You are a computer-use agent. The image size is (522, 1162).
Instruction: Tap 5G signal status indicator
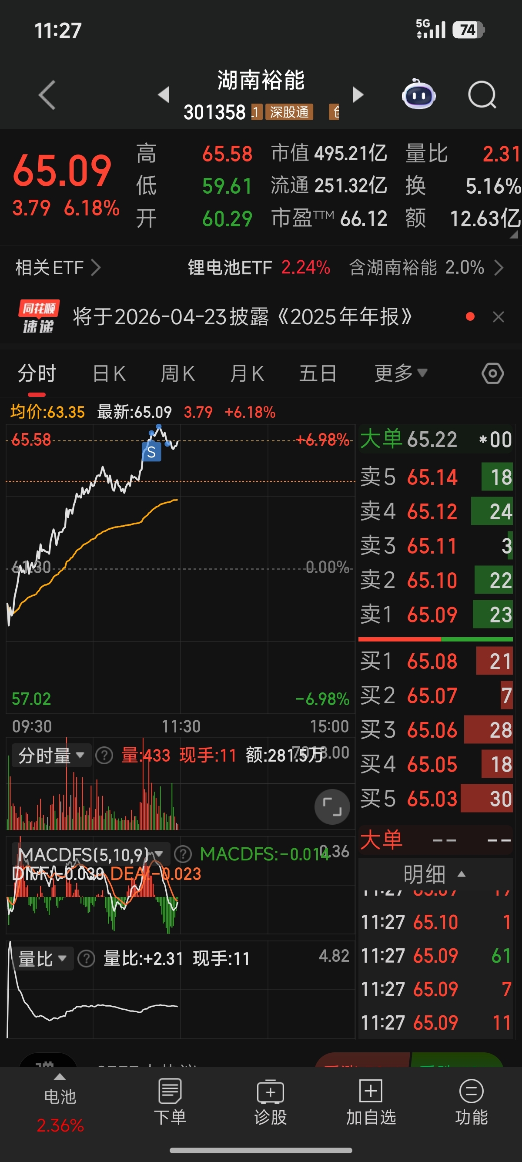pos(431,29)
